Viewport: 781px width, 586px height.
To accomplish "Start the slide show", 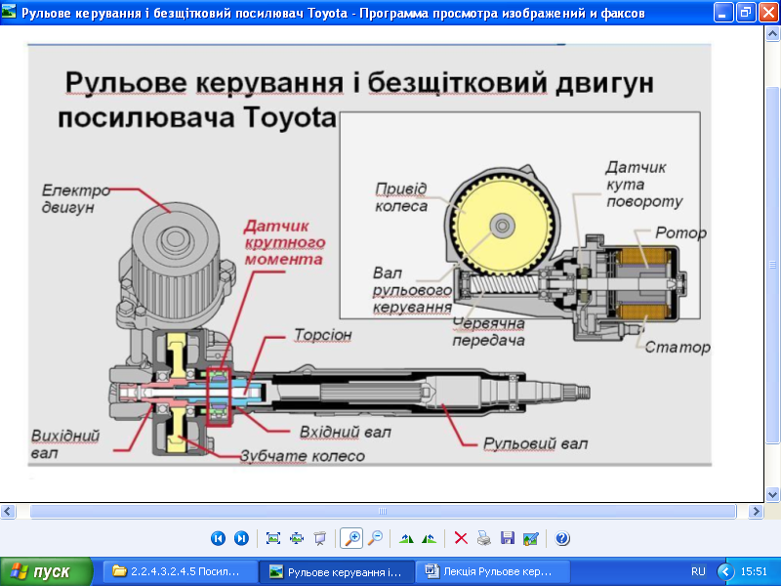I will (320, 538).
